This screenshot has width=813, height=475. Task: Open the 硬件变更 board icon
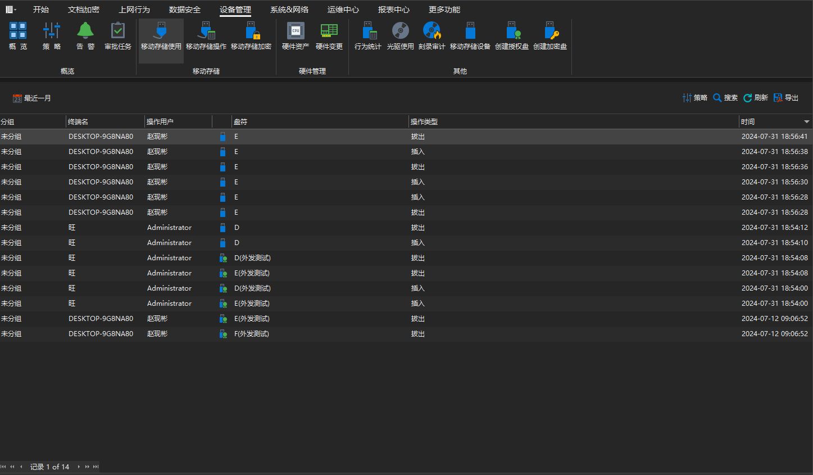(329, 30)
